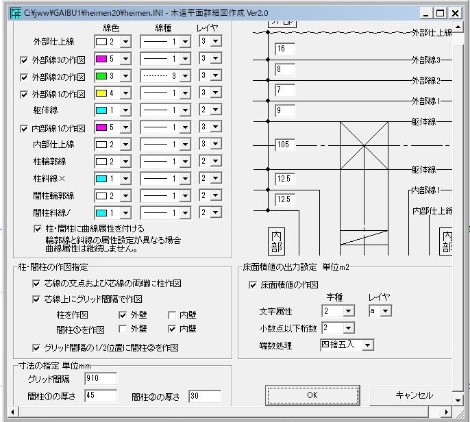The image size is (470, 422).
Task: Click the 柱輪郭線 row label
Action: click(50, 162)
